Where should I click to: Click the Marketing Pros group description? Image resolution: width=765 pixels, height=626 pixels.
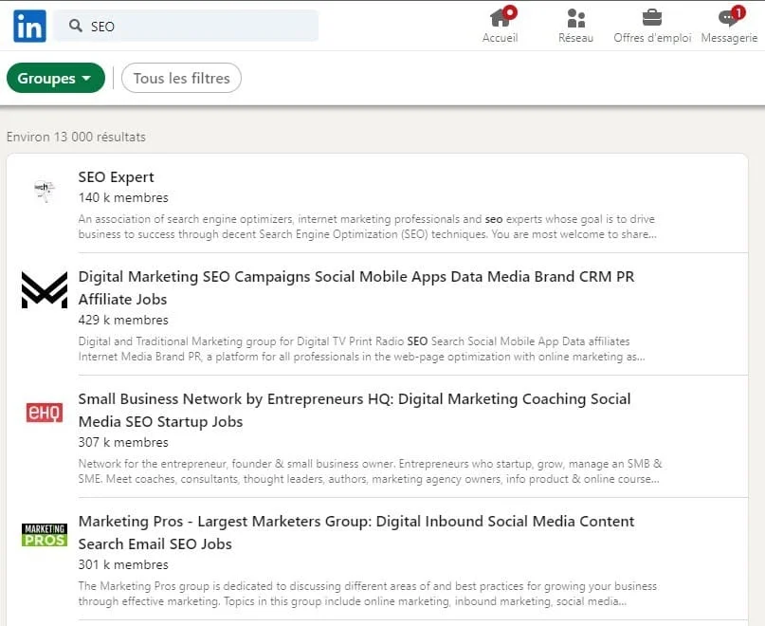368,594
